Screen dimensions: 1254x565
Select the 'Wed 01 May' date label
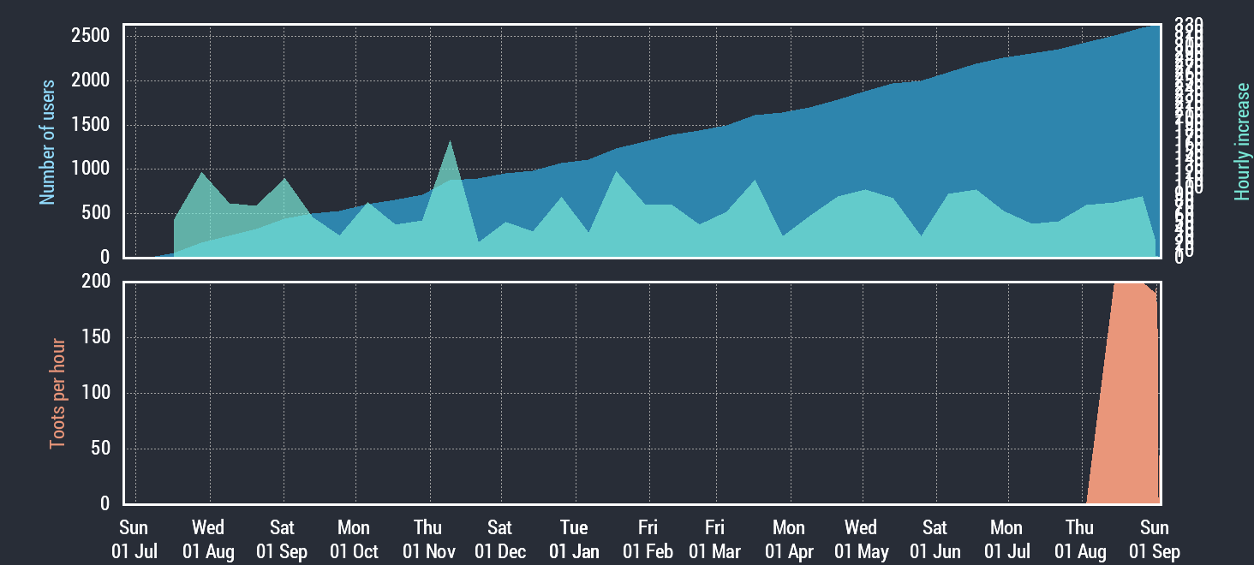click(861, 539)
